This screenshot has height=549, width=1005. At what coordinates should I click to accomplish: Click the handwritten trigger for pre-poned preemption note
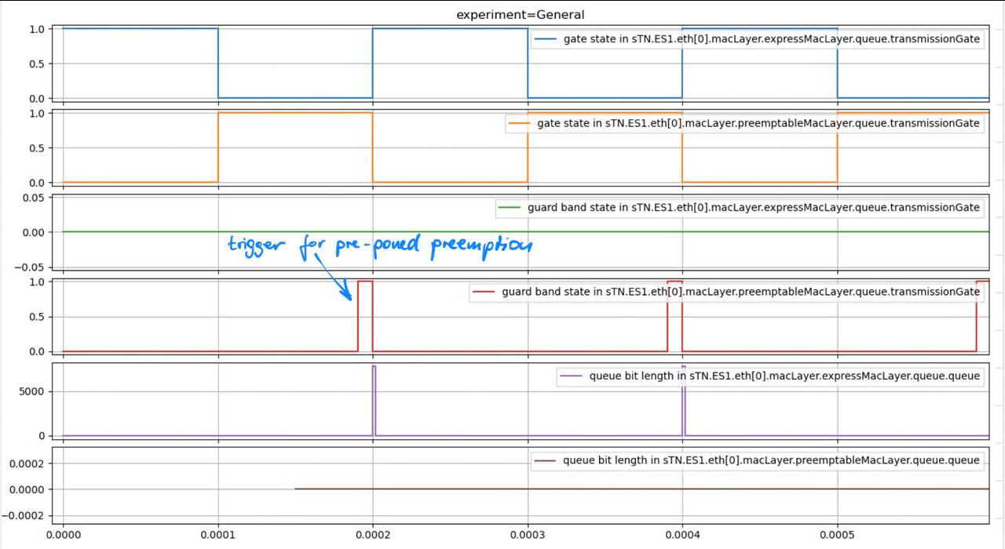[x=379, y=245]
